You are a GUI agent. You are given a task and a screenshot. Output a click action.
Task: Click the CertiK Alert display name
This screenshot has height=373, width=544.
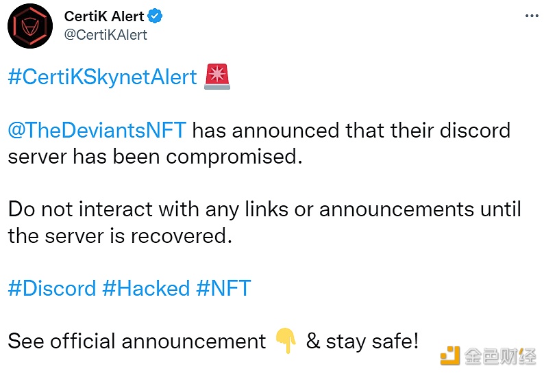[x=104, y=16]
